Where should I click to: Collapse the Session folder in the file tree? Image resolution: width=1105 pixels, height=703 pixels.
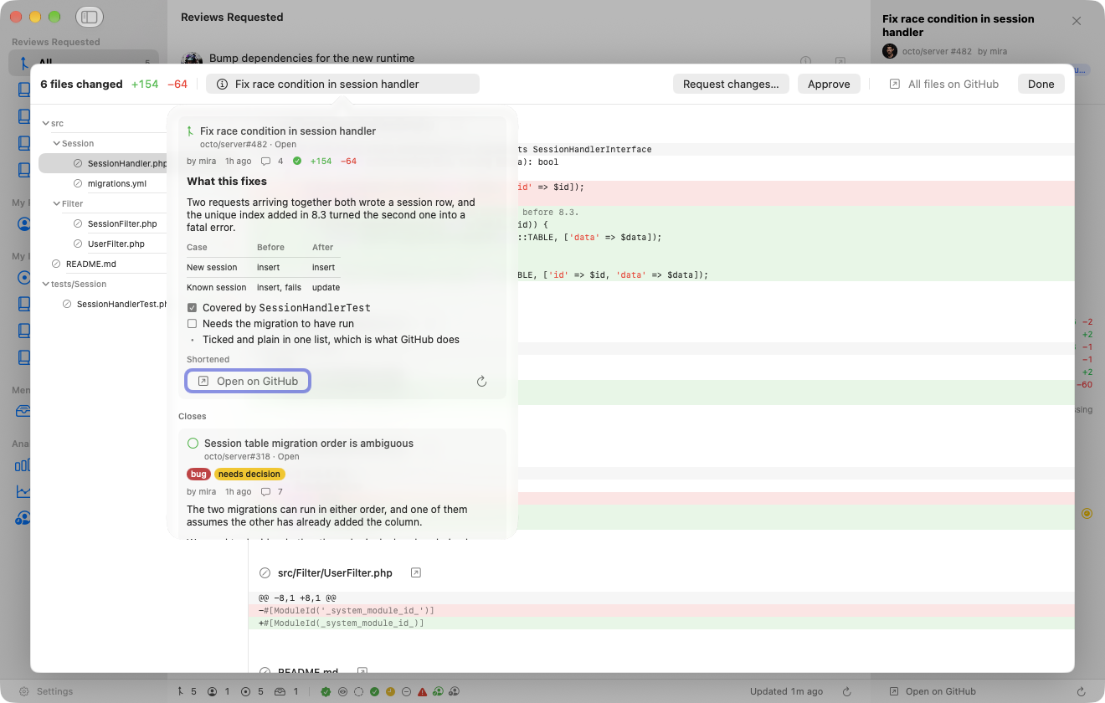[x=56, y=143]
